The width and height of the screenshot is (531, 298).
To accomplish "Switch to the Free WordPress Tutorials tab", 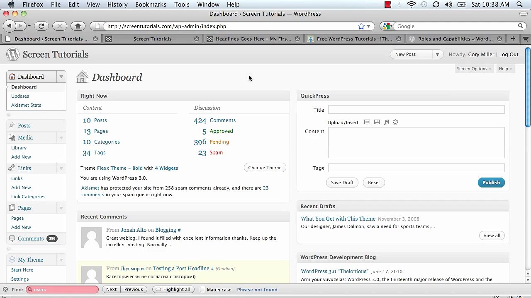I will (x=354, y=39).
